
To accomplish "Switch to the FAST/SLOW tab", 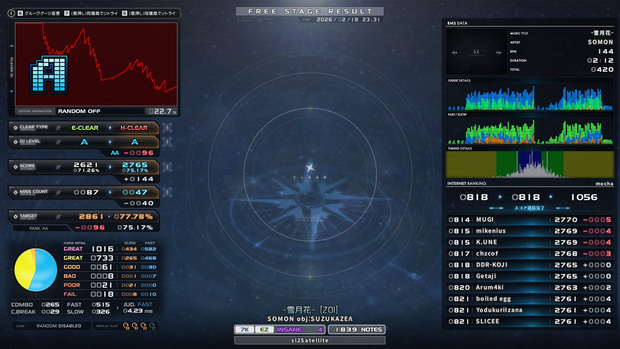I will [x=457, y=114].
